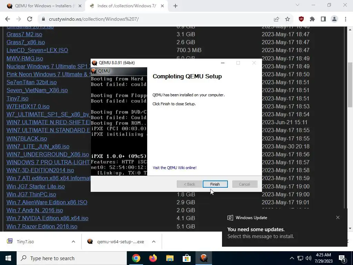Open Seven_VietNam_X86.iso link
The width and height of the screenshot is (353, 265).
(37, 90)
